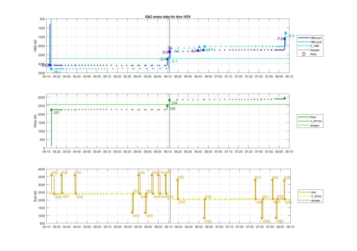This screenshot has height=251, width=357.
Task: Click the '-642' roll data label
Action: (80, 197)
